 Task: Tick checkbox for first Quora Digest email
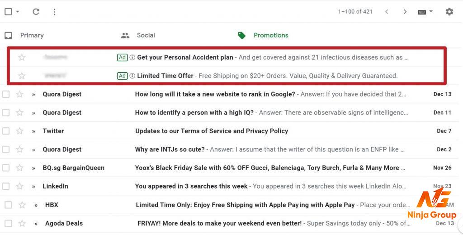[6, 94]
